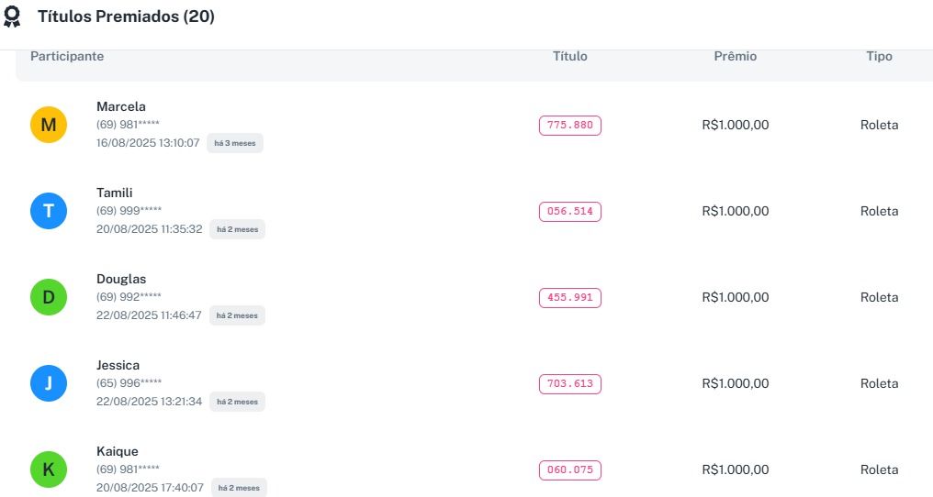Click Tamili's blue T avatar
This screenshot has width=933, height=497.
point(49,211)
